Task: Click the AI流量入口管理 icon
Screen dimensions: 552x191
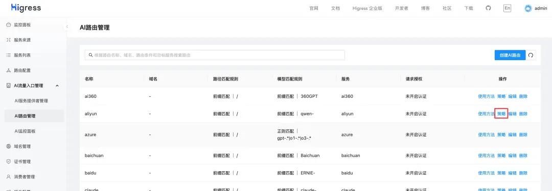Action: tap(9, 86)
